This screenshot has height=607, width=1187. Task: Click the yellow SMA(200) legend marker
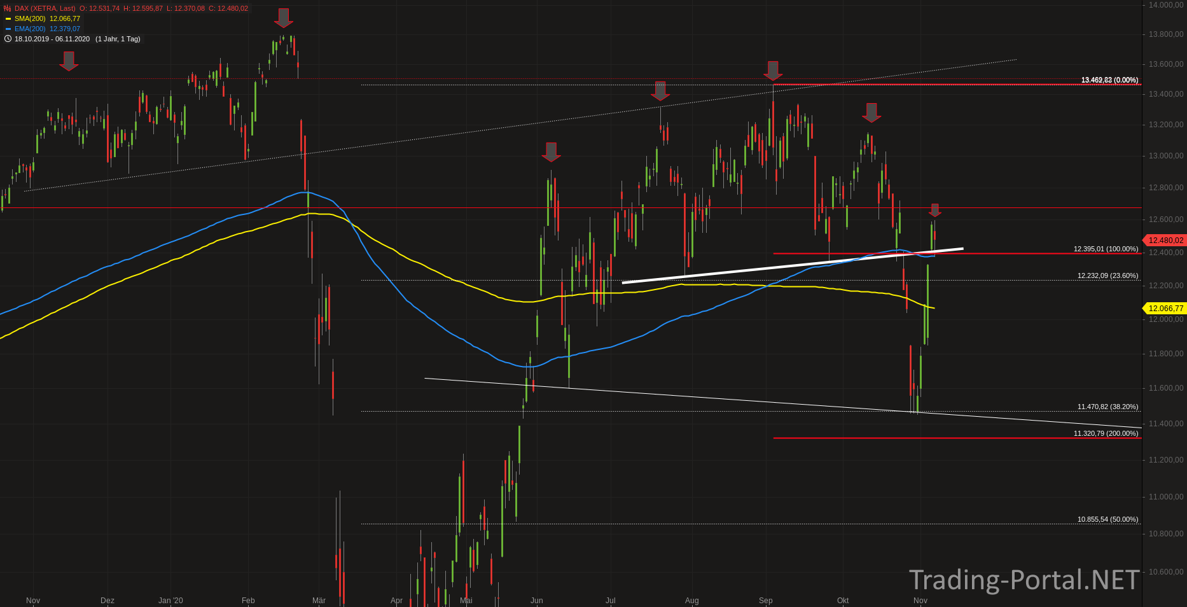click(8, 19)
